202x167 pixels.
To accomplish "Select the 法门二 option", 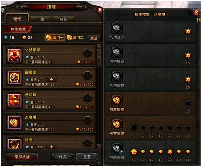I will click(x=75, y=38).
